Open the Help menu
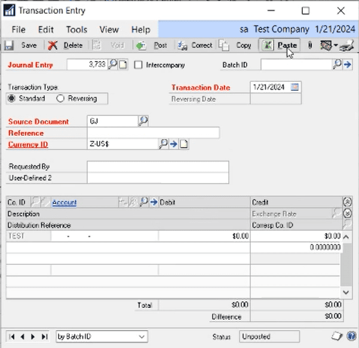This screenshot has width=359, height=348. (x=140, y=29)
